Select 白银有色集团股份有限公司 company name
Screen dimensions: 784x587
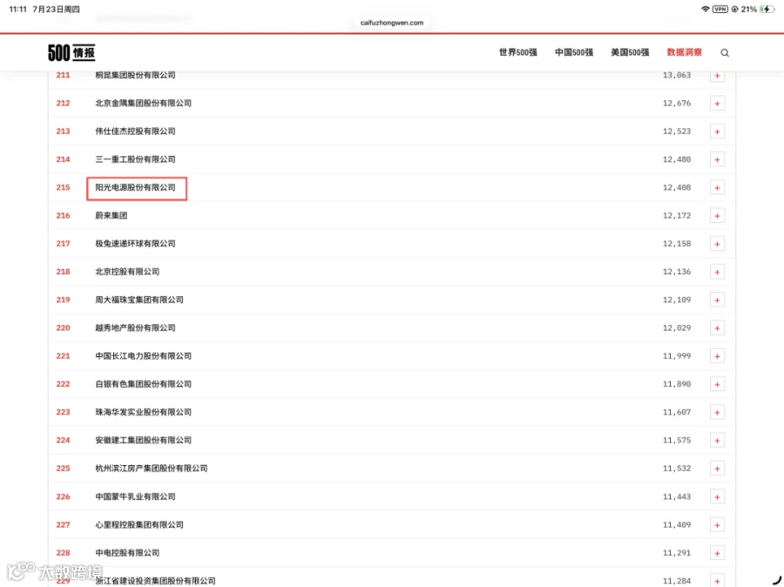coord(143,384)
